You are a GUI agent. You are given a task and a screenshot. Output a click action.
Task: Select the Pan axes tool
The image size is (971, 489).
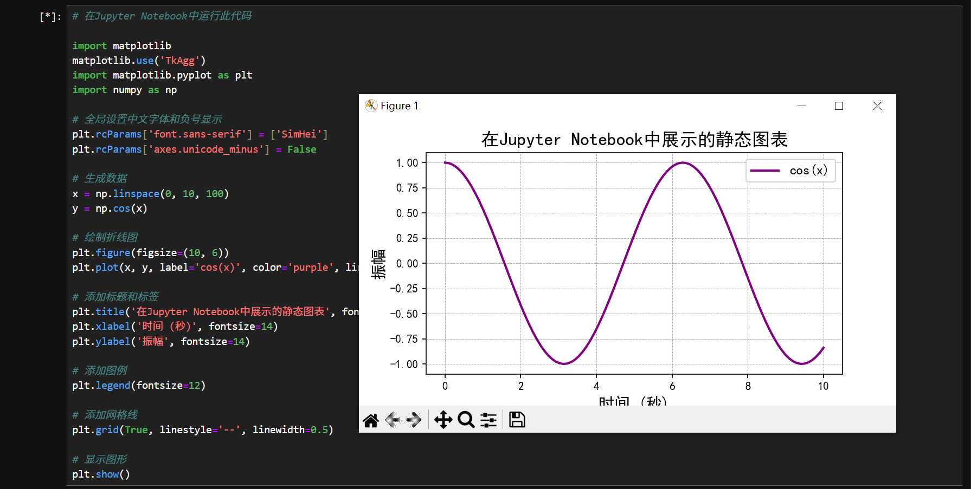pyautogui.click(x=443, y=420)
